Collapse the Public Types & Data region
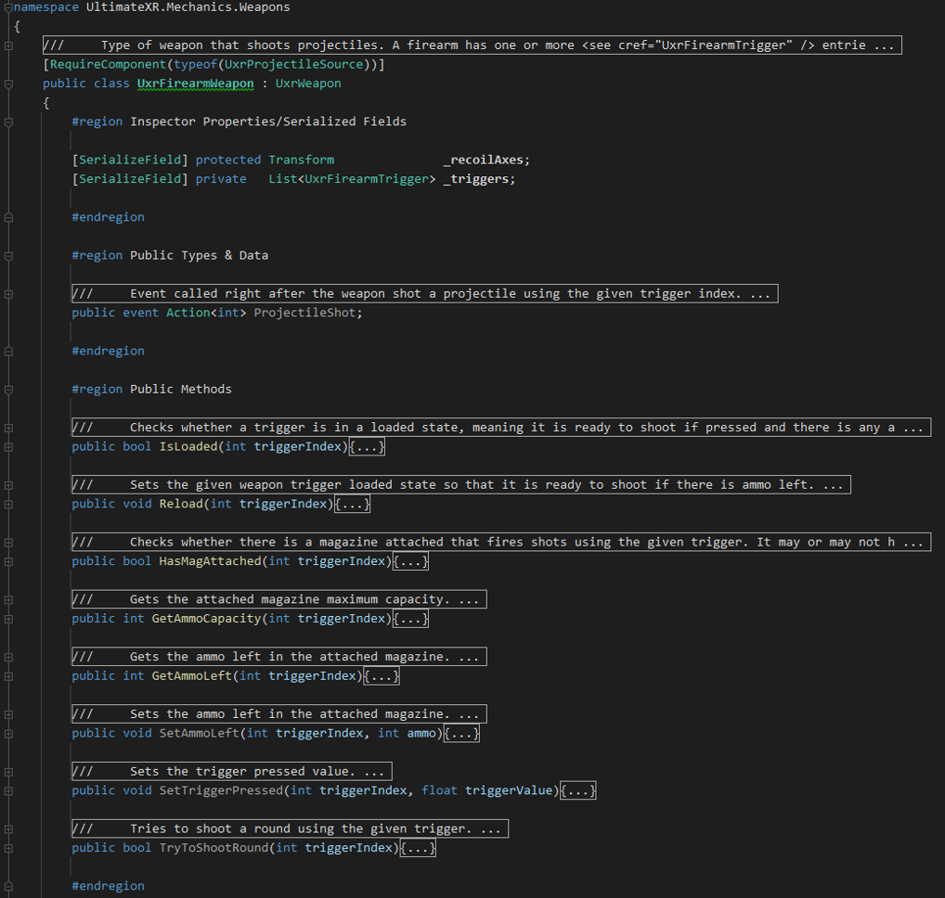Image resolution: width=945 pixels, height=898 pixels. (x=8, y=255)
